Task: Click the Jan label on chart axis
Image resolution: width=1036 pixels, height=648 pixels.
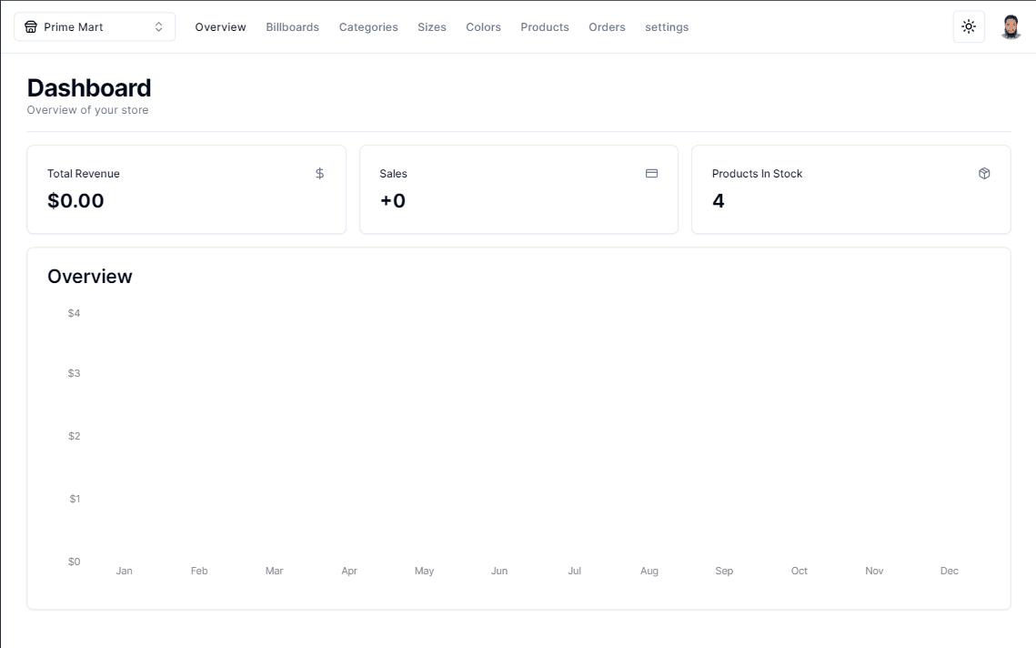Action: (x=125, y=571)
